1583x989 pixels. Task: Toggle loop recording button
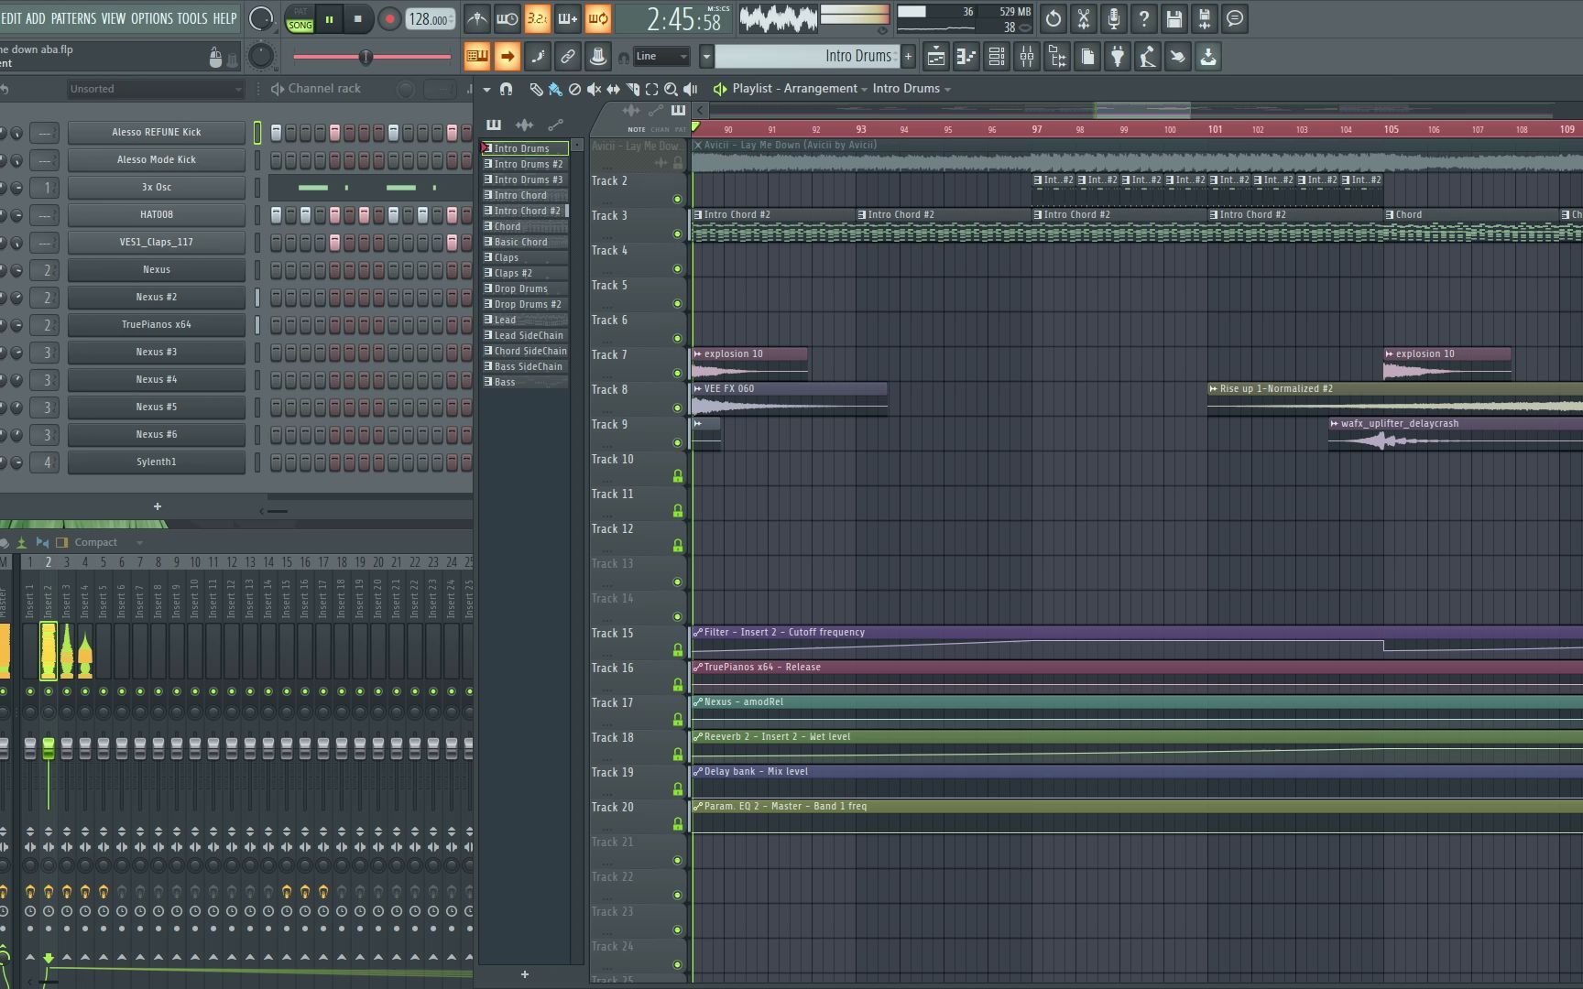pos(597,18)
